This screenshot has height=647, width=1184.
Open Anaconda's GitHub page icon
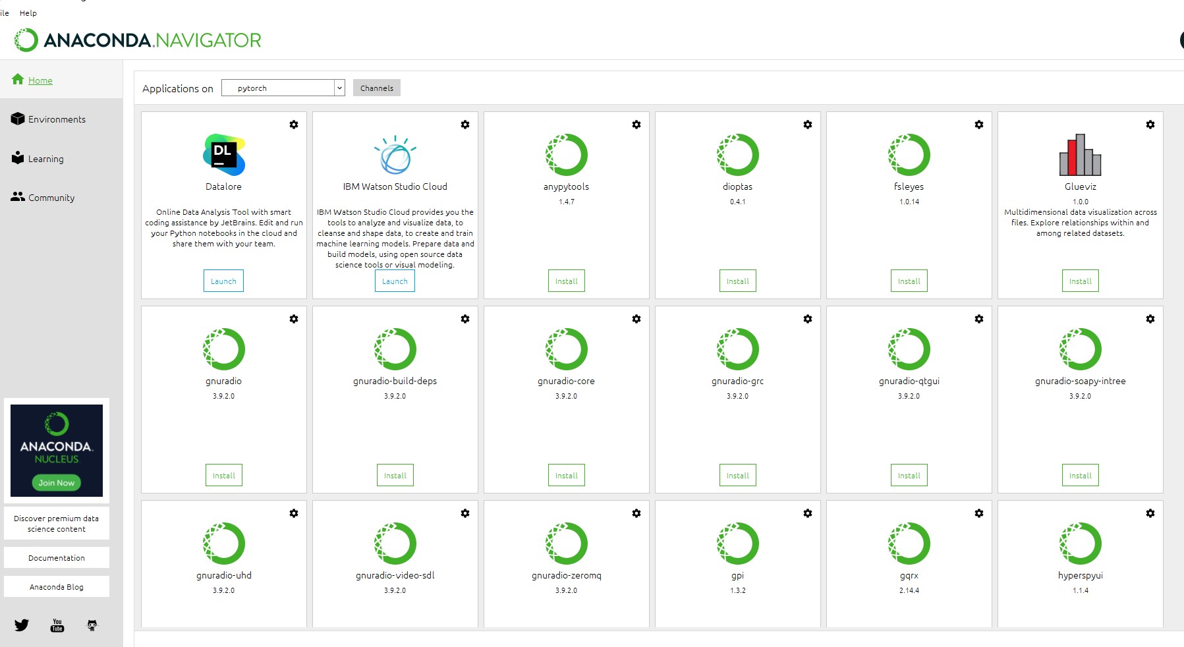pyautogui.click(x=92, y=625)
